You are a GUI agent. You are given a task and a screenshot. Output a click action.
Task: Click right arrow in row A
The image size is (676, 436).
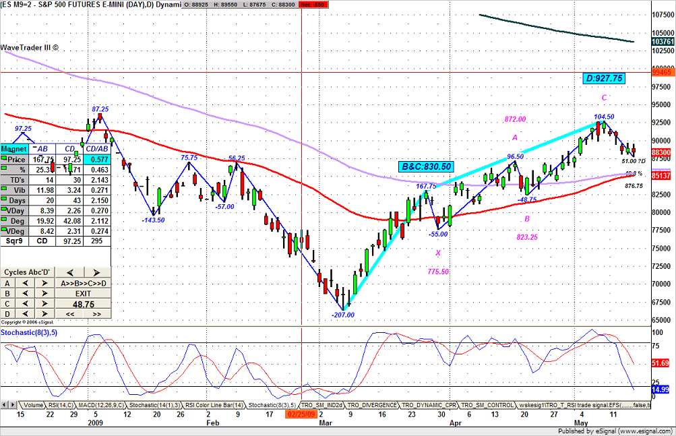click(x=44, y=284)
